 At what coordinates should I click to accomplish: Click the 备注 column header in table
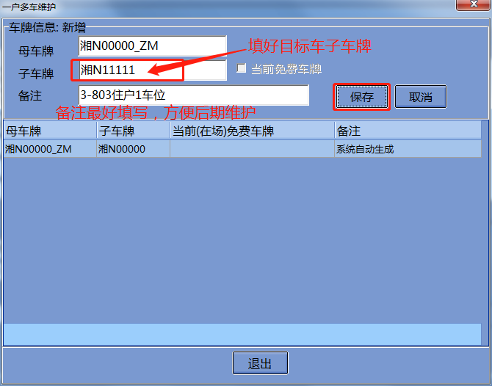tap(408, 131)
